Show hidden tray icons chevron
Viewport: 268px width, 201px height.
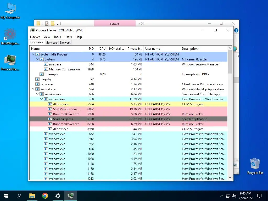(221, 196)
